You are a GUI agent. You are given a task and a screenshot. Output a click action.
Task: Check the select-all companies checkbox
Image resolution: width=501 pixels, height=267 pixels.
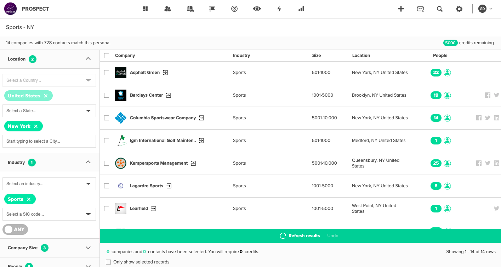[107, 56]
